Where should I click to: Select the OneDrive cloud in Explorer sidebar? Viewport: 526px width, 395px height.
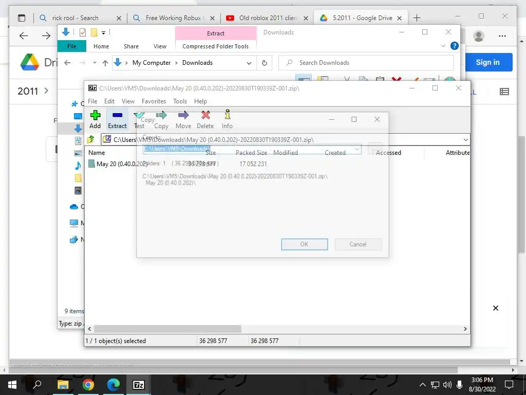tap(74, 207)
